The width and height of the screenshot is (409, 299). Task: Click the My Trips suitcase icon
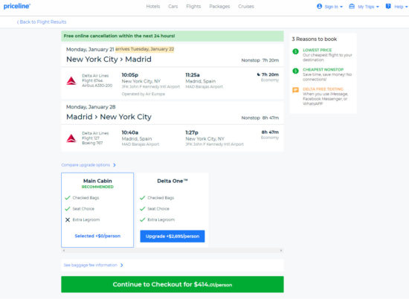pos(352,6)
